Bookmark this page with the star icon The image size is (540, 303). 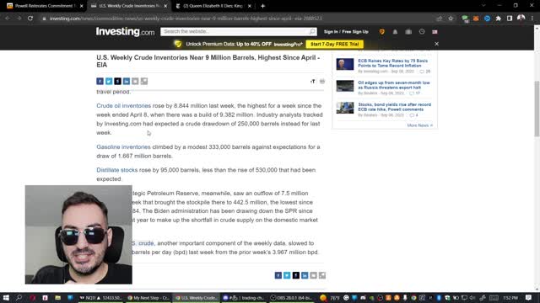451,19
